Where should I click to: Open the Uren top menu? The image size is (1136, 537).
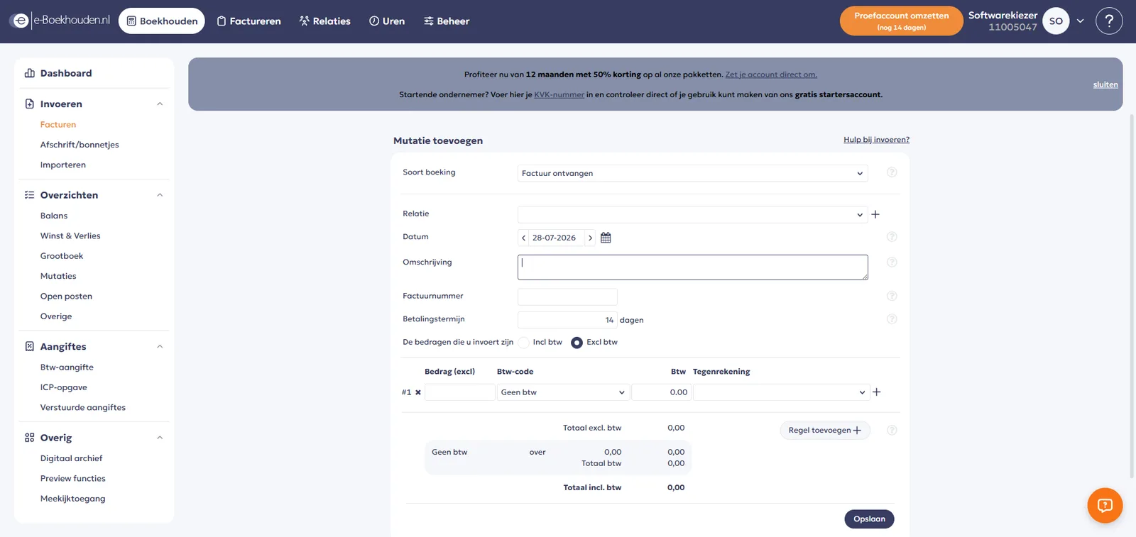coord(387,21)
